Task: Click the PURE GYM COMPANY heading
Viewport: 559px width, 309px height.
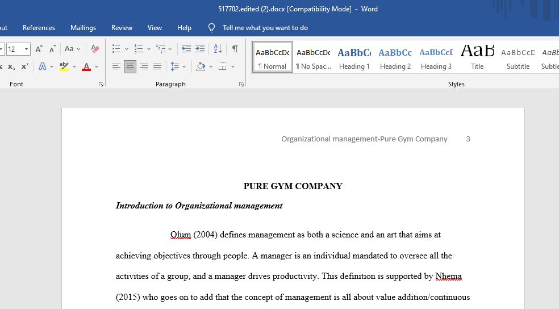Action: tap(293, 186)
